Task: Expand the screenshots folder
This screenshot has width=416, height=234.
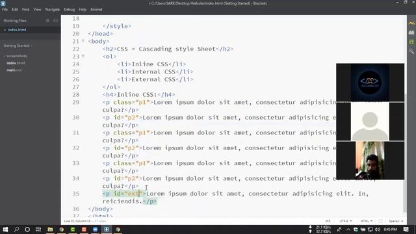Action: [16, 56]
